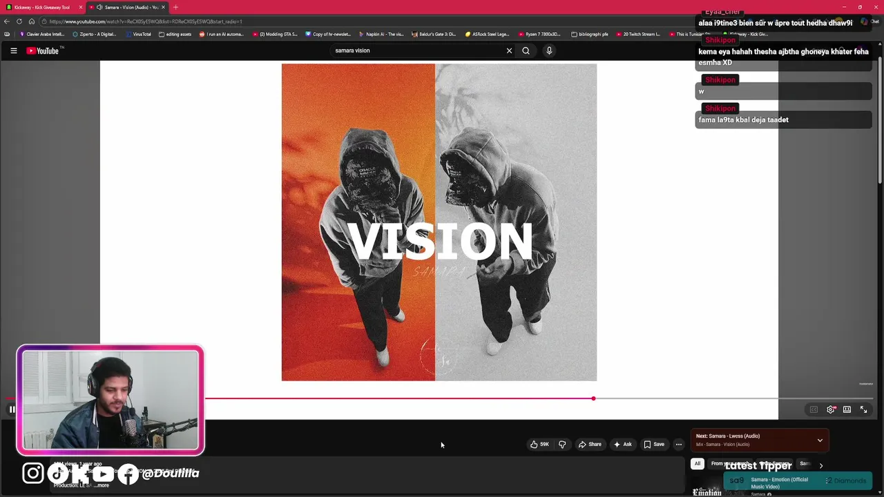This screenshot has width=884, height=497.
Task: Select the All filter chip
Action: click(x=698, y=464)
